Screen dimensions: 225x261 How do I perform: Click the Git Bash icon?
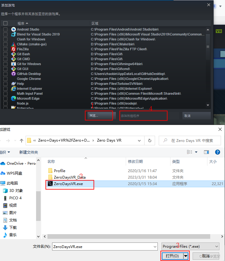click(14, 54)
